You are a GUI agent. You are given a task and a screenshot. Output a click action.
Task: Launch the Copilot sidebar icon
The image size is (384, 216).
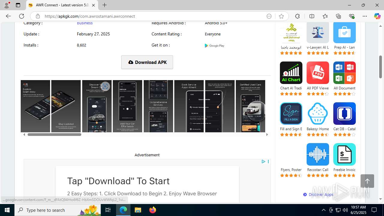377,16
